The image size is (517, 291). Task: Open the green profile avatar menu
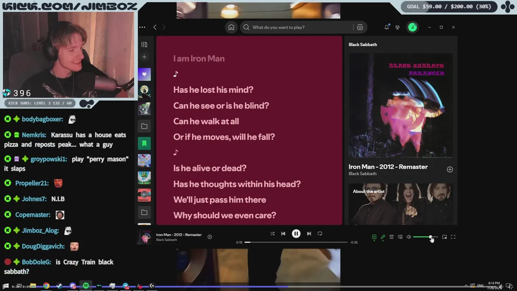tap(412, 27)
